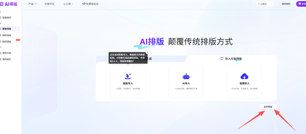The image size is (306, 134).
Task: Open the 个人模式 mode selector
Action: click(x=265, y=4)
